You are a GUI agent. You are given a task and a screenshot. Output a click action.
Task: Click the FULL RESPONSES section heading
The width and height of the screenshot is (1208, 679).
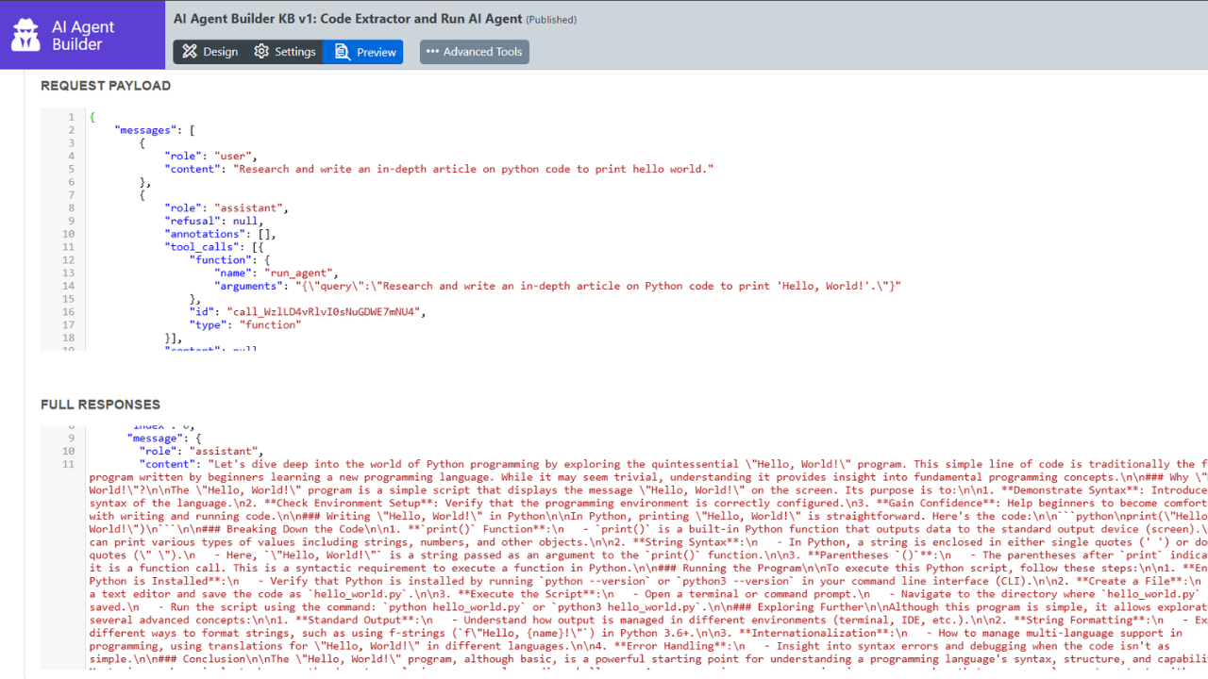click(100, 405)
